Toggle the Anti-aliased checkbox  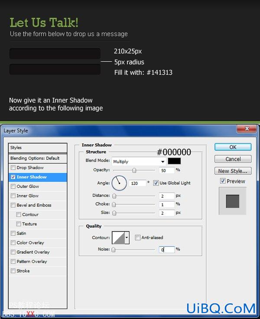tap(137, 237)
